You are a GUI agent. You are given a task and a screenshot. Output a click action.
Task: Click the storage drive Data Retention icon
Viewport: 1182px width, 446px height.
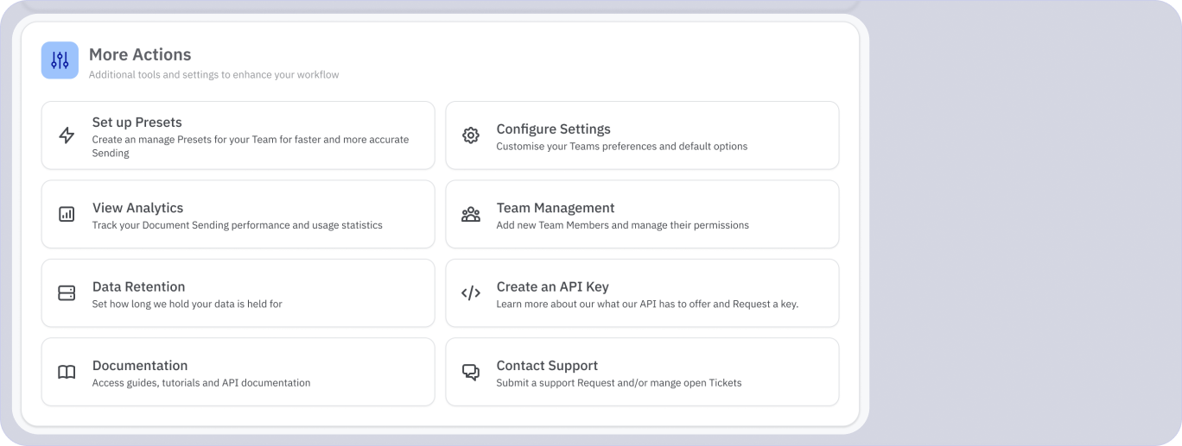coord(67,293)
